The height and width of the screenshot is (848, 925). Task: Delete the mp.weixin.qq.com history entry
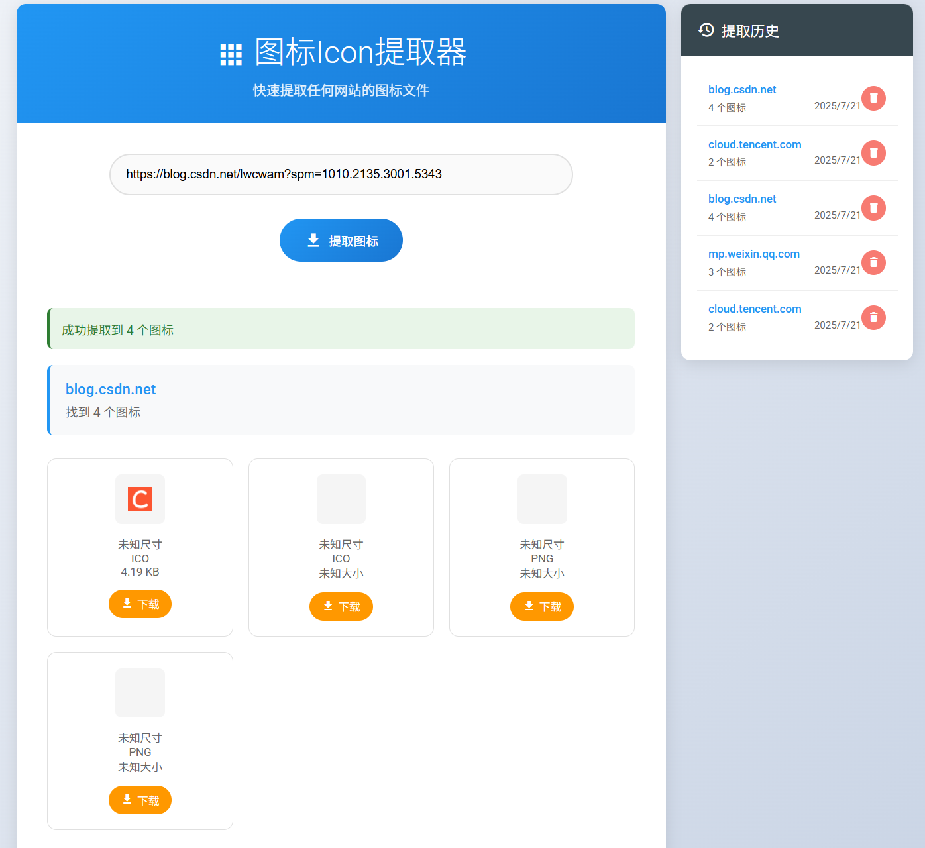[873, 262]
